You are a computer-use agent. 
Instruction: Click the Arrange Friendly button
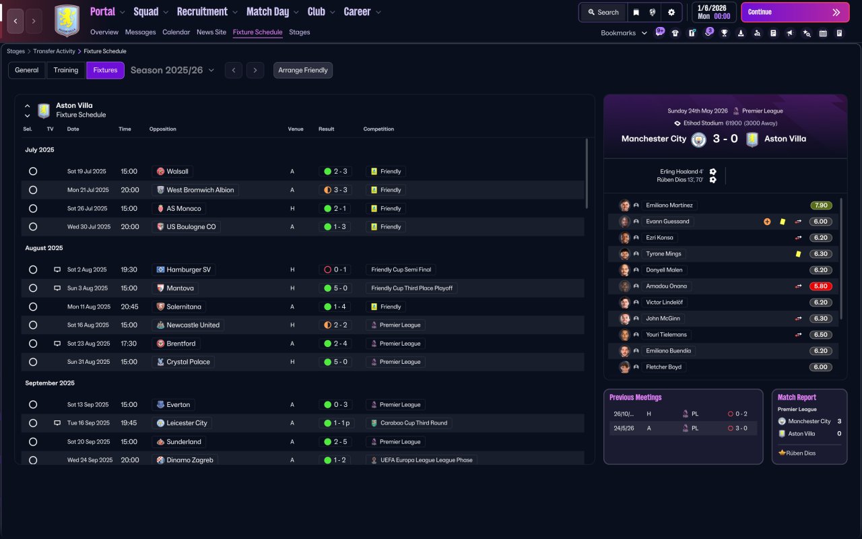tap(303, 70)
